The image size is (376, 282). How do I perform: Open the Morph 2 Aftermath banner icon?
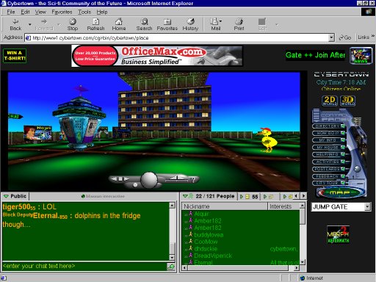338,234
